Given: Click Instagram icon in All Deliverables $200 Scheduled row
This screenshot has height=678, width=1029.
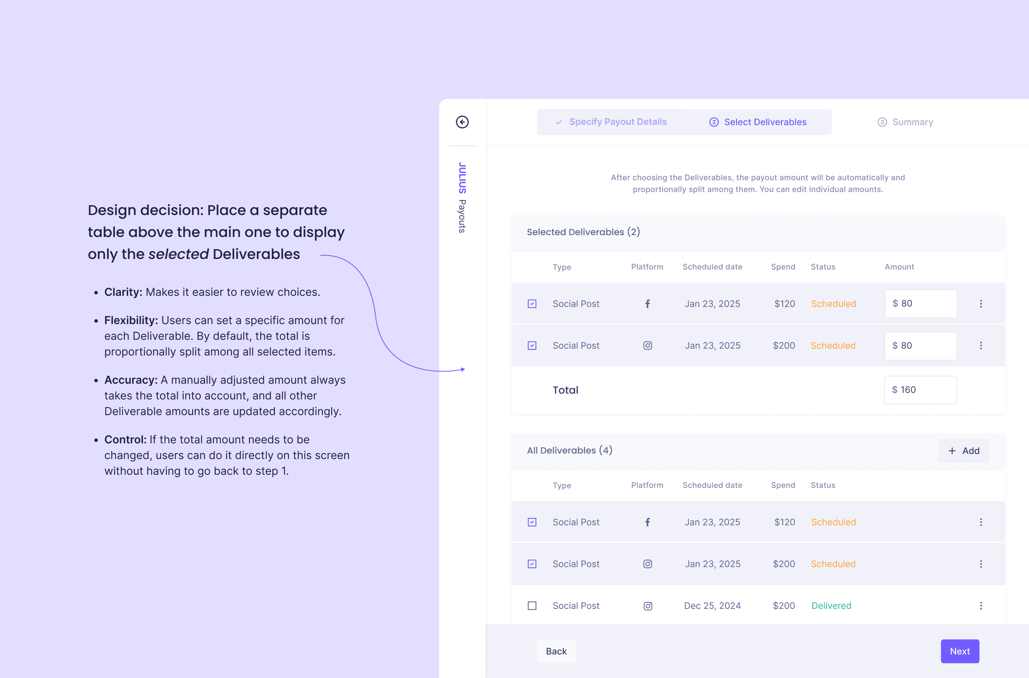Looking at the screenshot, I should (647, 564).
